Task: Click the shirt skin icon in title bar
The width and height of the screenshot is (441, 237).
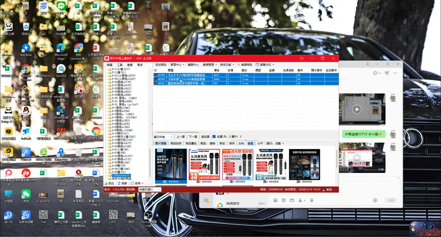Action: pyautogui.click(x=302, y=59)
